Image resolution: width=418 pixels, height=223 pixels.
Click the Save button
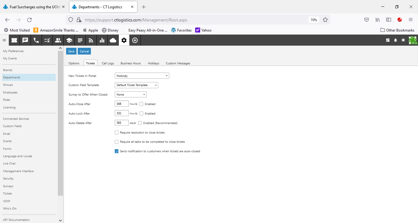(x=71, y=51)
